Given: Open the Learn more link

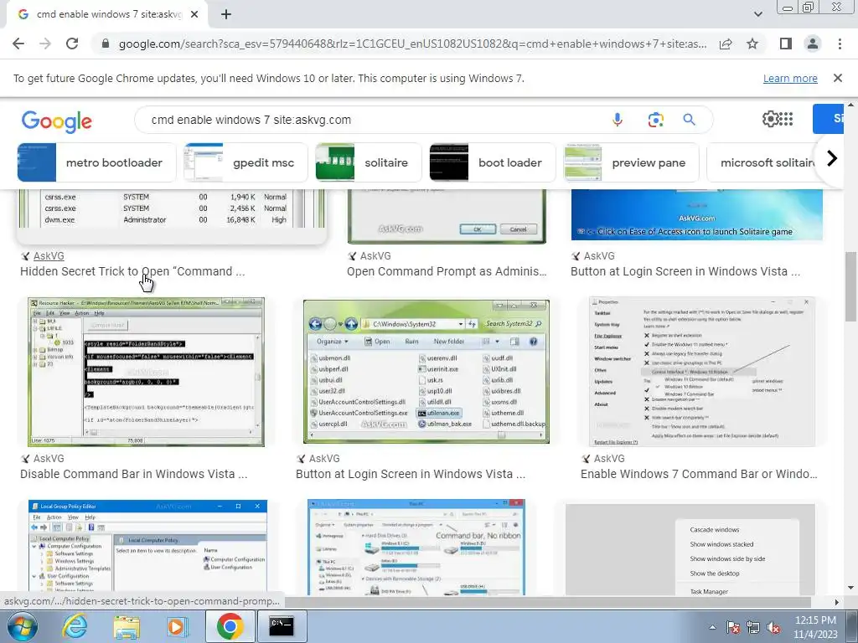Looking at the screenshot, I should tap(790, 78).
